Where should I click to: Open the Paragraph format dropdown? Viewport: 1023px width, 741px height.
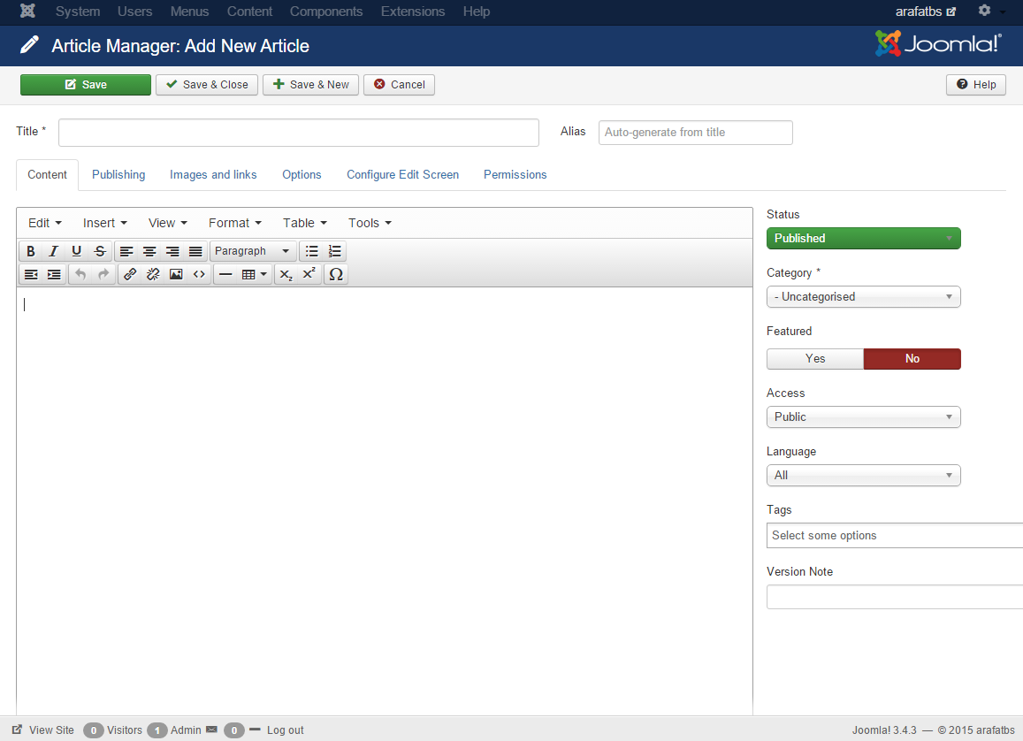pos(252,251)
